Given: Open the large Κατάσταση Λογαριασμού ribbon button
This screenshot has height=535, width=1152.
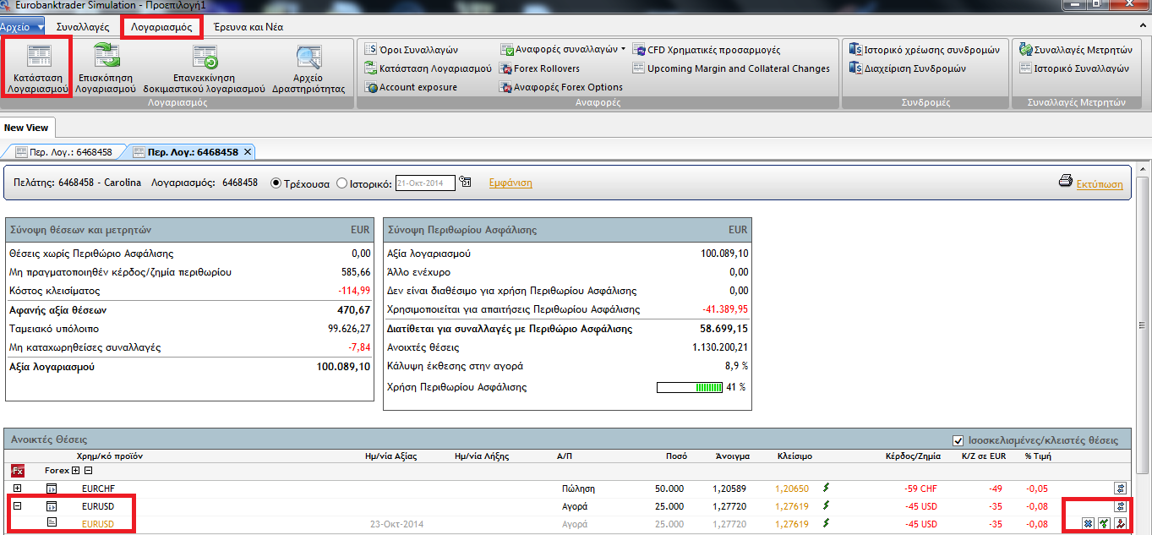Looking at the screenshot, I should pos(36,68).
